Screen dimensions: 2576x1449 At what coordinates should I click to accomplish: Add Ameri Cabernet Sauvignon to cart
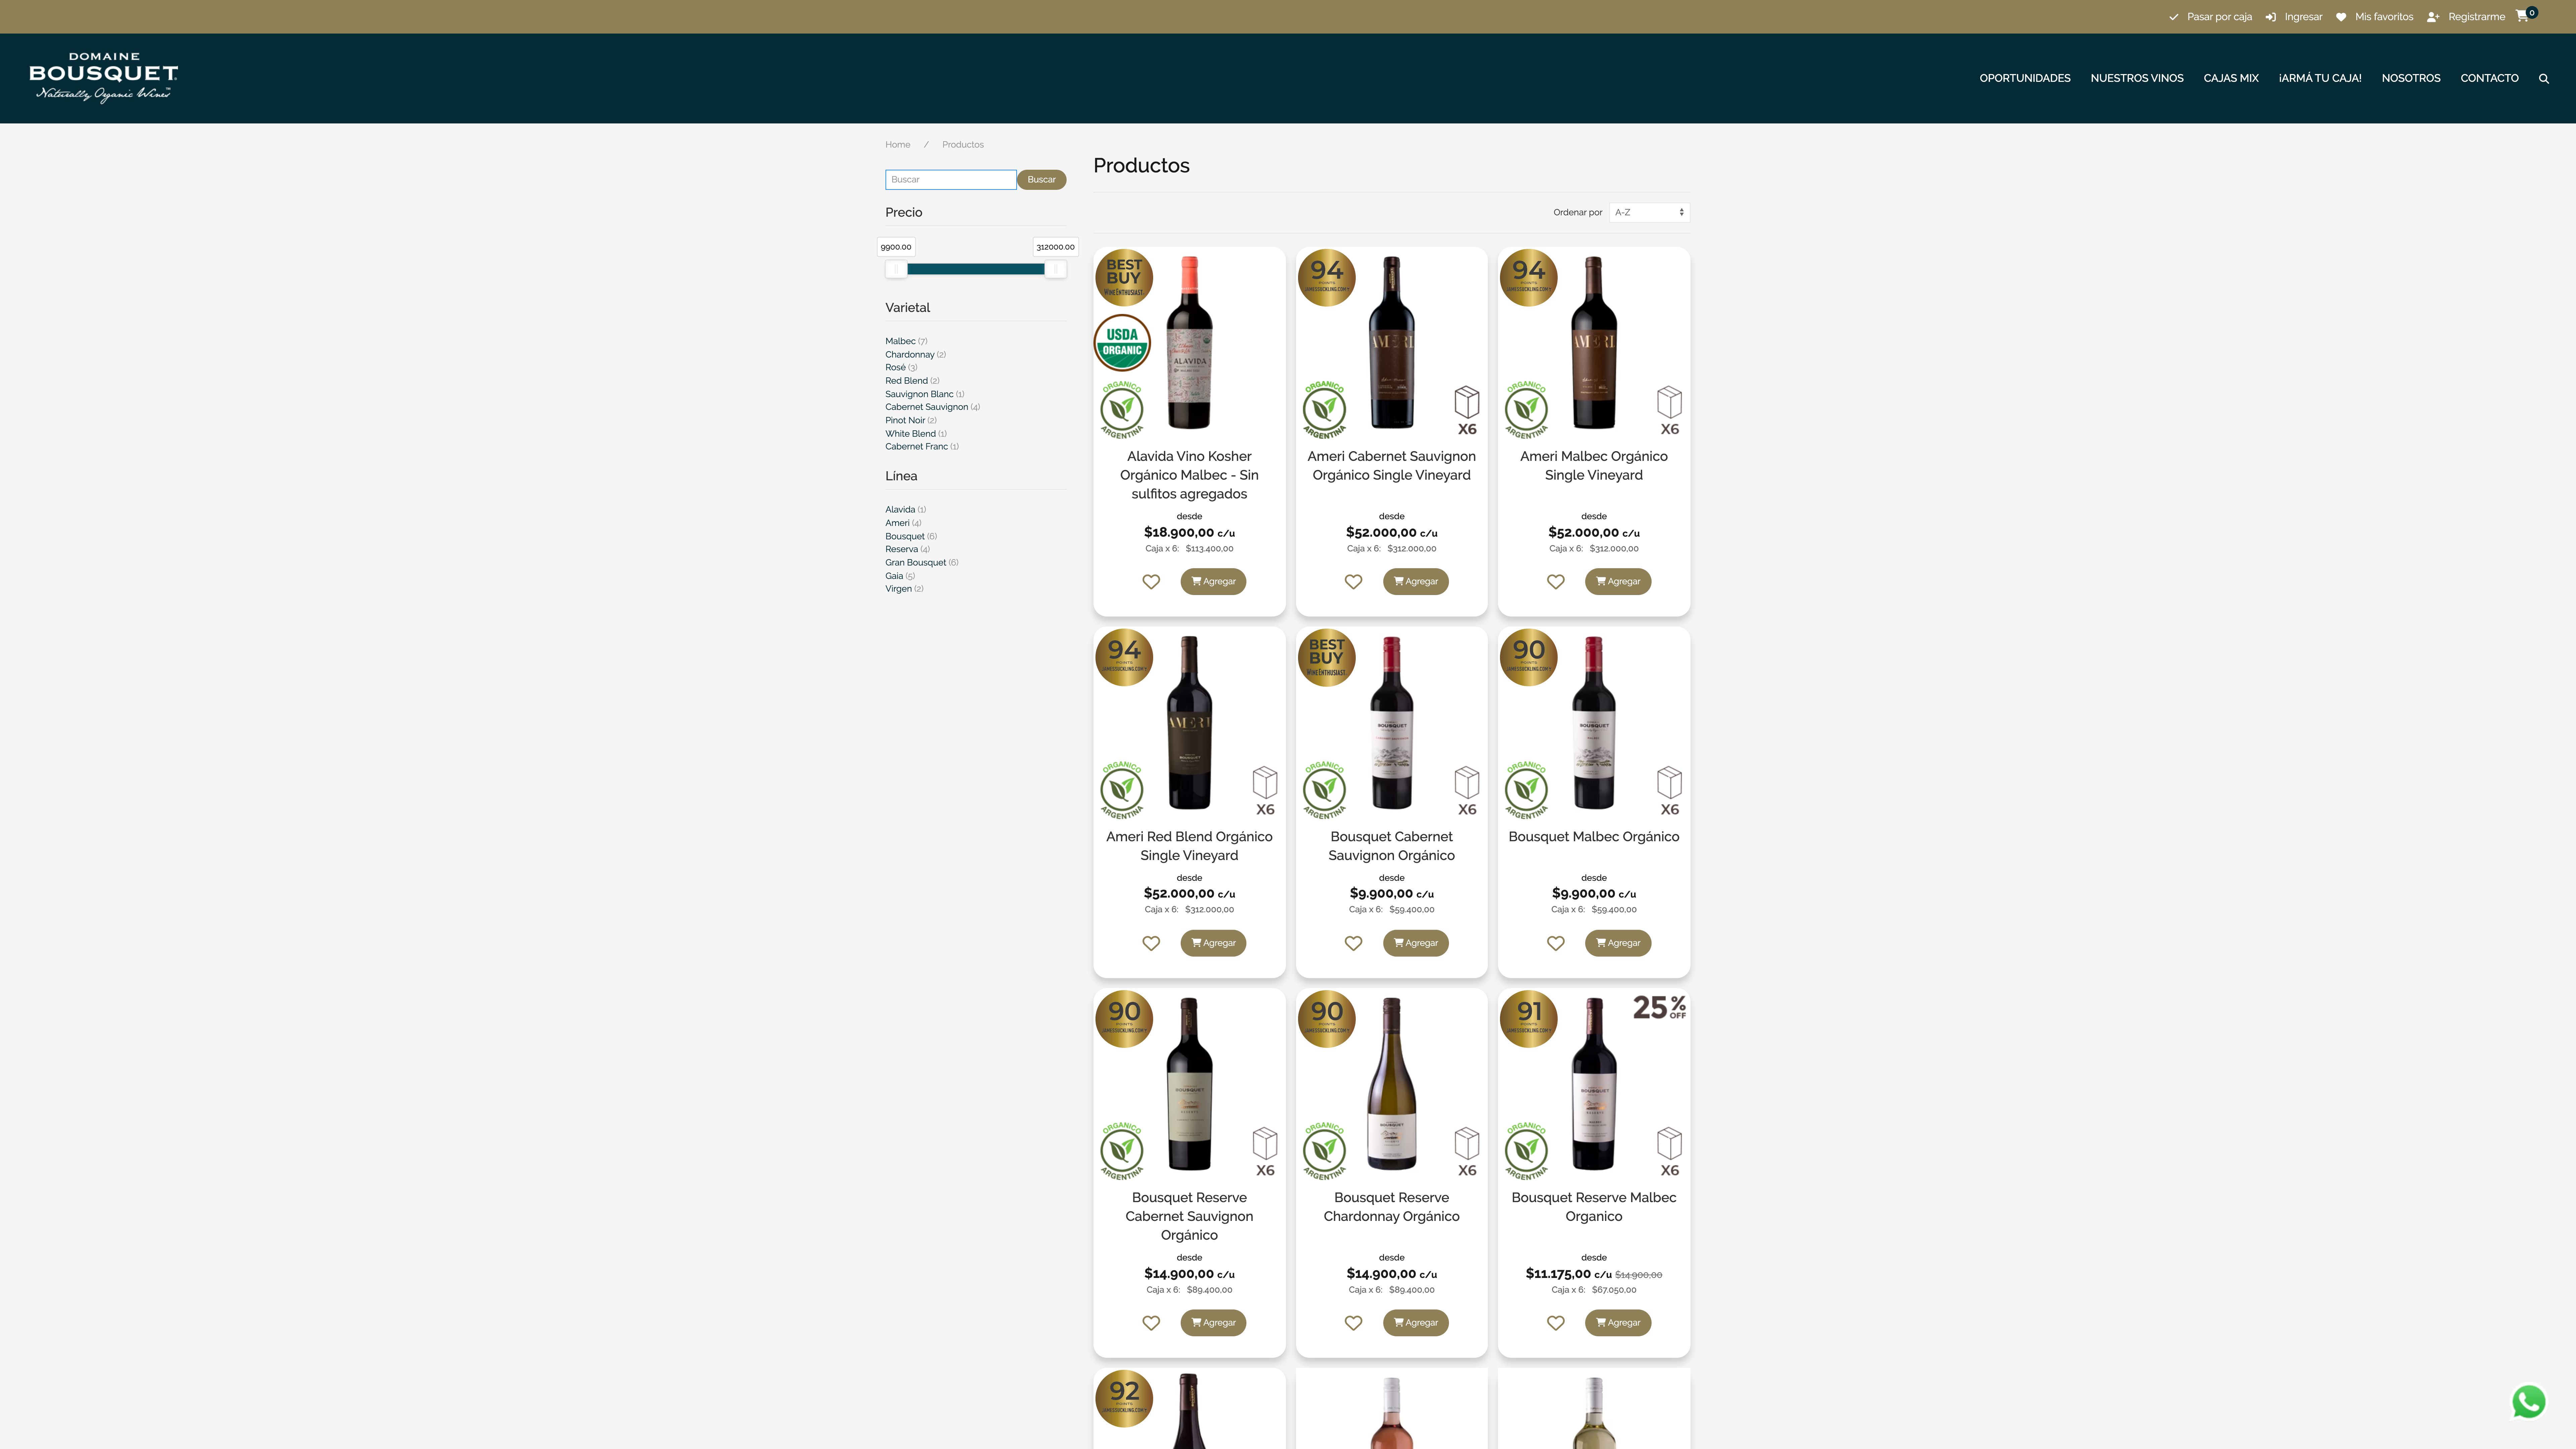tap(1415, 582)
